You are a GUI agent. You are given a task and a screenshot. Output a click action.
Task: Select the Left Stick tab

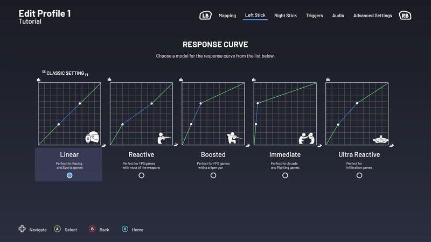point(255,16)
